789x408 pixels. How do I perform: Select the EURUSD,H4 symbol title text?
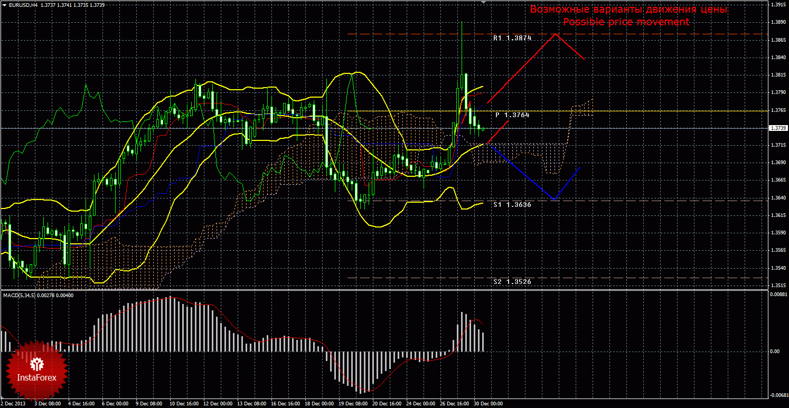(23, 5)
